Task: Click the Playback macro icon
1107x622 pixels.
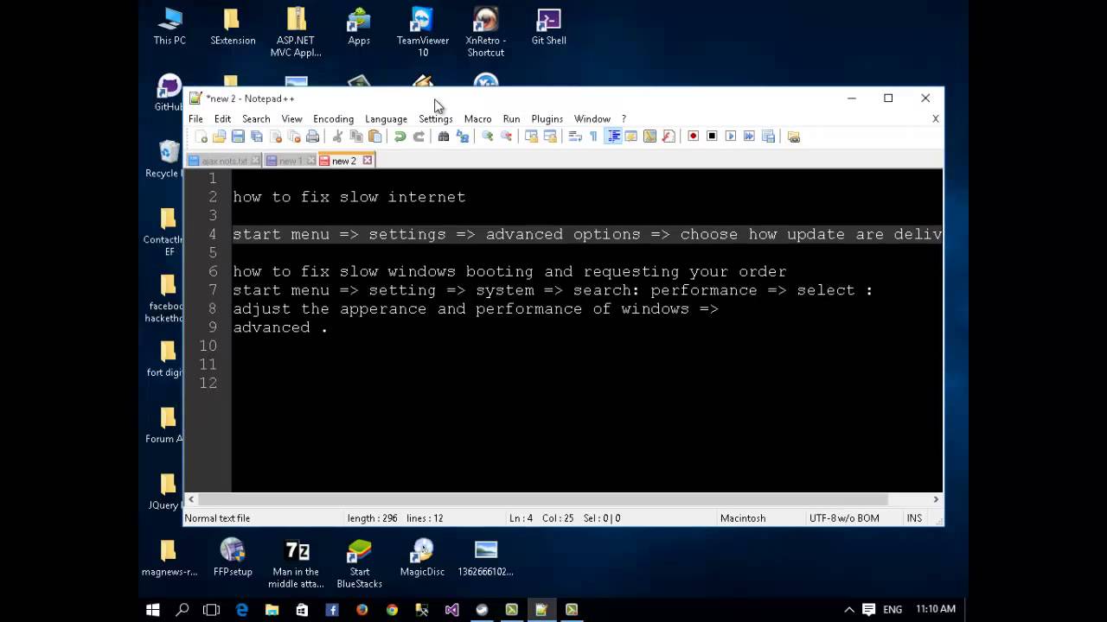Action: coord(731,136)
